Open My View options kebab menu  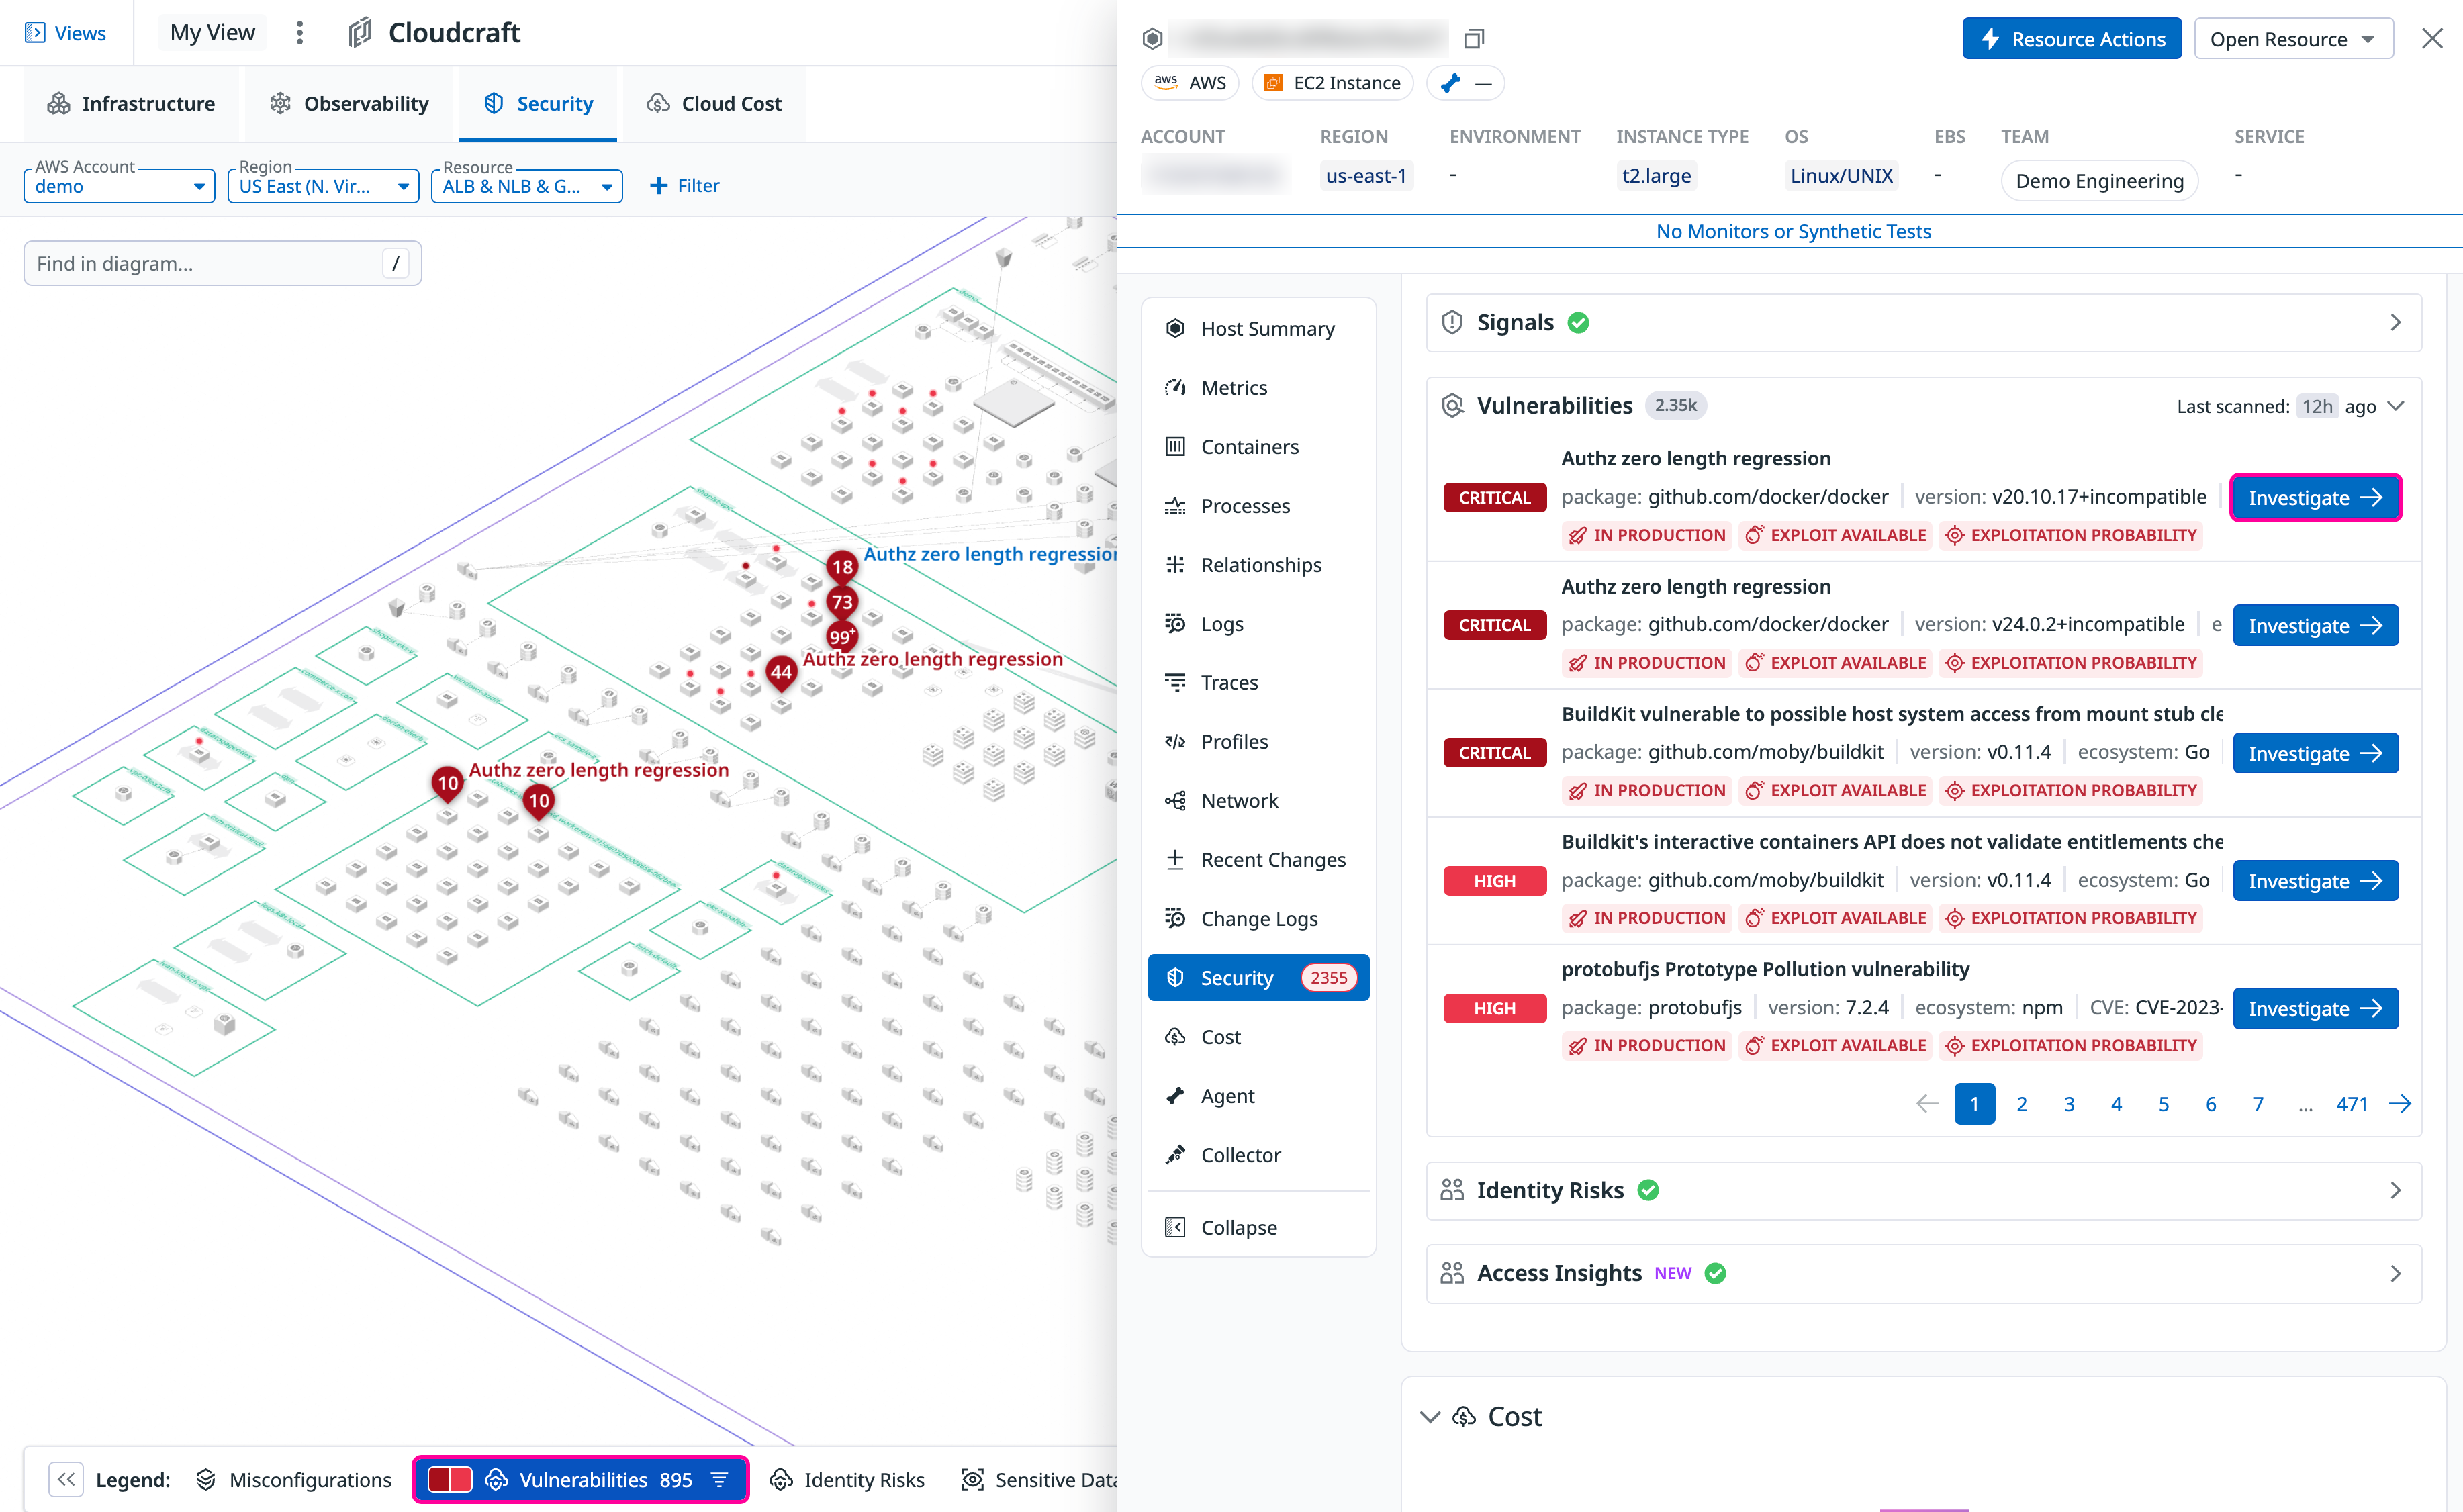coord(299,33)
